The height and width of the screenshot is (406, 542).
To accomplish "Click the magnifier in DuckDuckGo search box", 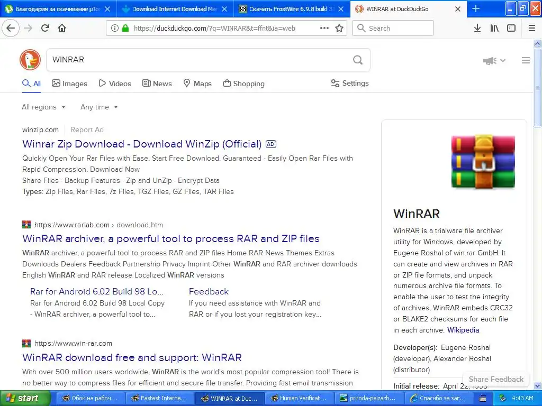I will coord(358,60).
